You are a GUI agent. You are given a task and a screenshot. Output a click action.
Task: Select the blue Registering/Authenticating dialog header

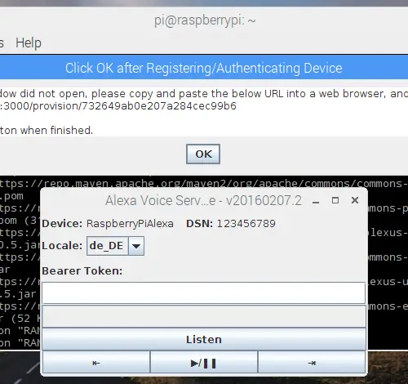[204, 68]
